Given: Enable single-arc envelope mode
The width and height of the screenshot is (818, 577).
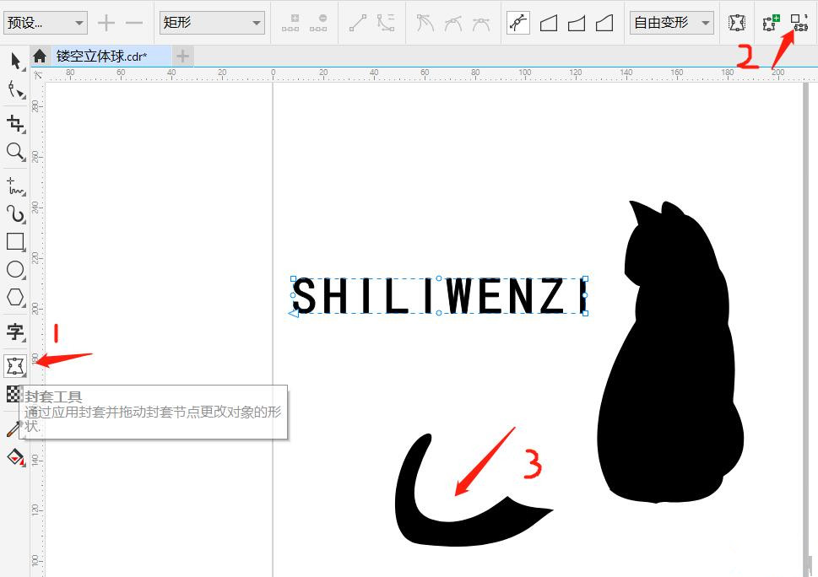Looking at the screenshot, I should coord(577,23).
